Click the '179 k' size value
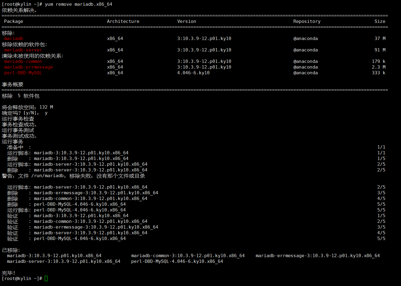The image size is (401, 286). click(378, 61)
